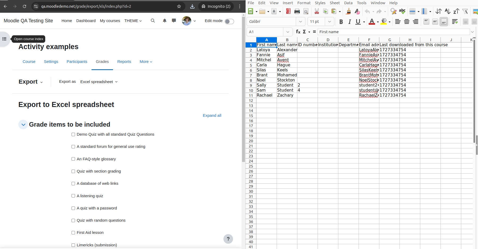
Task: Click the Moodle search magnifier icon
Action: click(153, 21)
